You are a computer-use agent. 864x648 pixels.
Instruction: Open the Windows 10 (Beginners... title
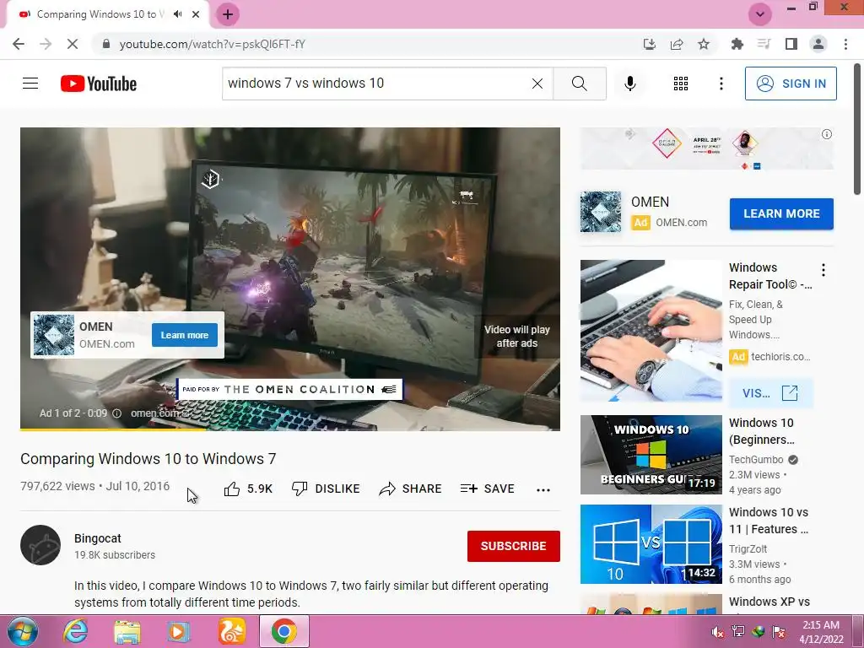(x=762, y=431)
